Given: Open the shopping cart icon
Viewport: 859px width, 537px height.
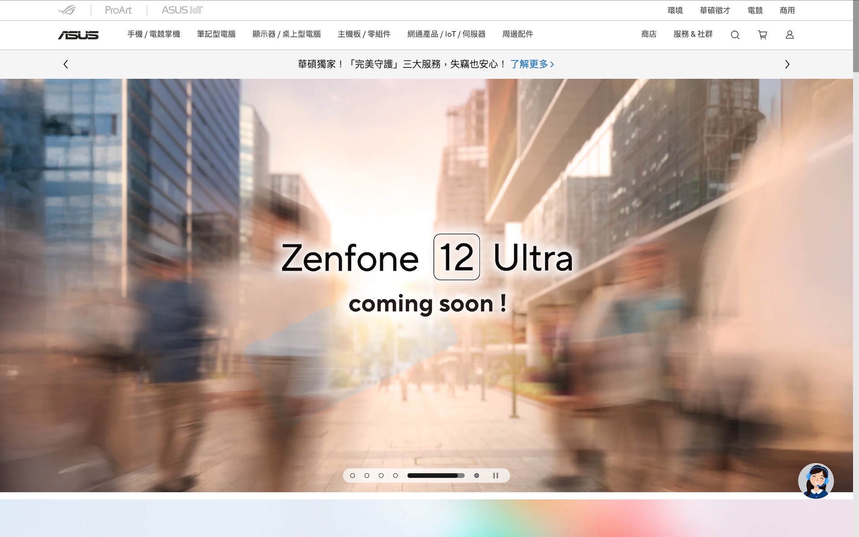Looking at the screenshot, I should (763, 35).
